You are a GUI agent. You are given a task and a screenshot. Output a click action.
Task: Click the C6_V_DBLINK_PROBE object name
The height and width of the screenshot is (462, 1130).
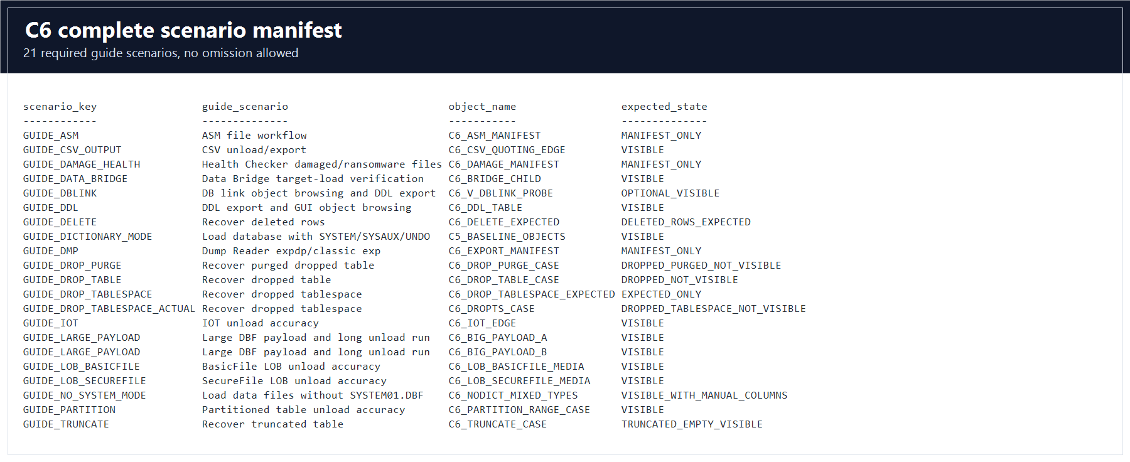tap(501, 193)
